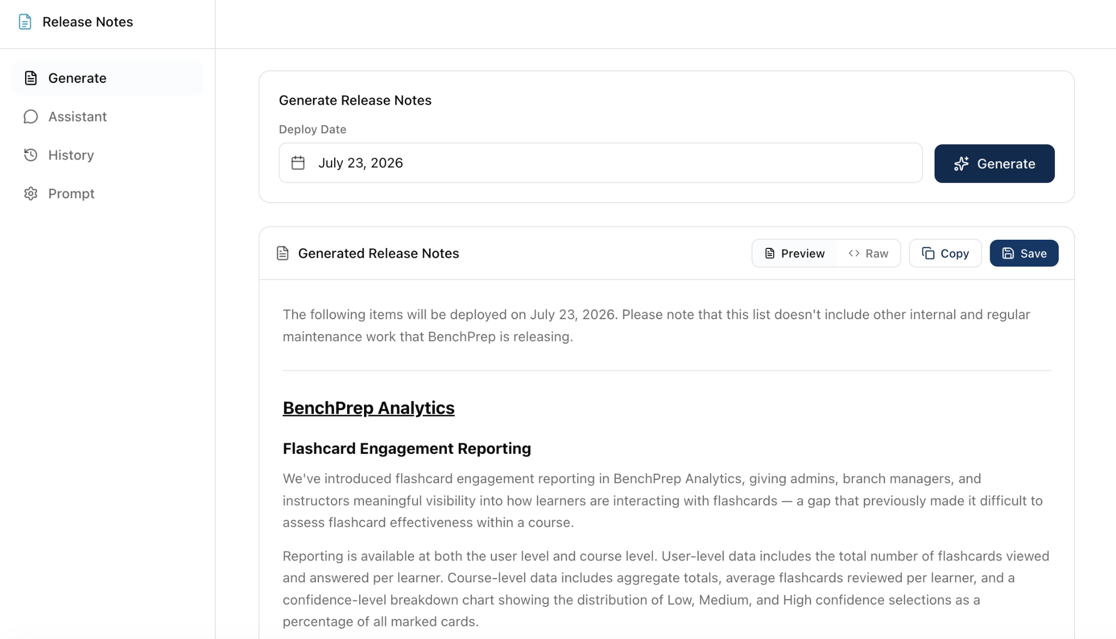Screen dimensions: 1116x639
Task: Click the Generated Release Notes document icon
Action: pos(283,253)
